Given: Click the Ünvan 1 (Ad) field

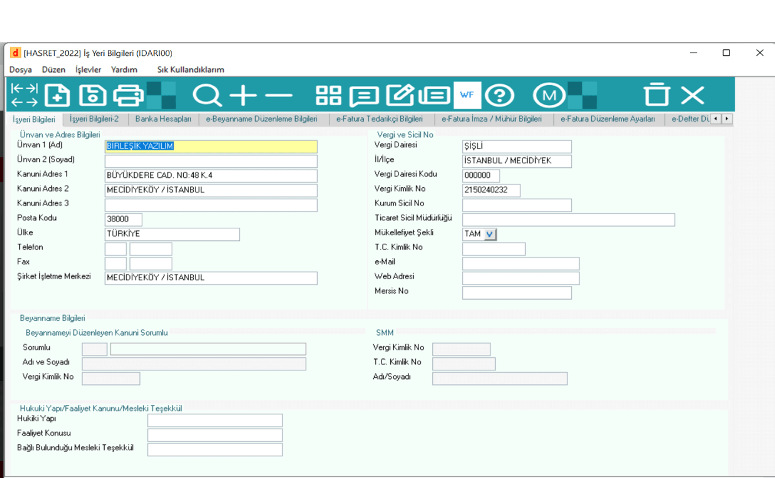Looking at the screenshot, I should (x=211, y=147).
